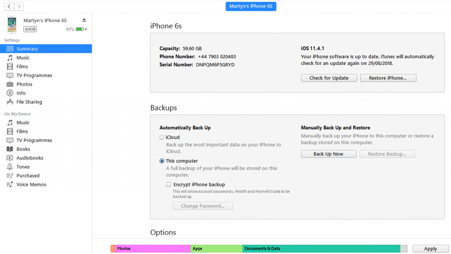The image size is (451, 254).
Task: Select iCloud automatic backup option
Action: click(162, 138)
